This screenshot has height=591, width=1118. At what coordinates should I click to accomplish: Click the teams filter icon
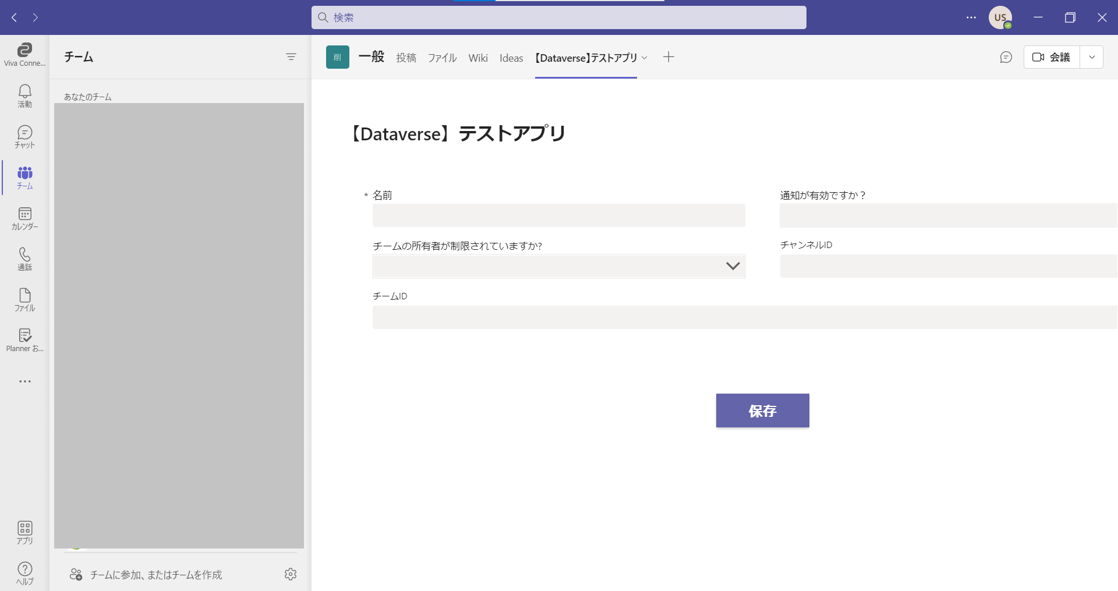tap(291, 56)
